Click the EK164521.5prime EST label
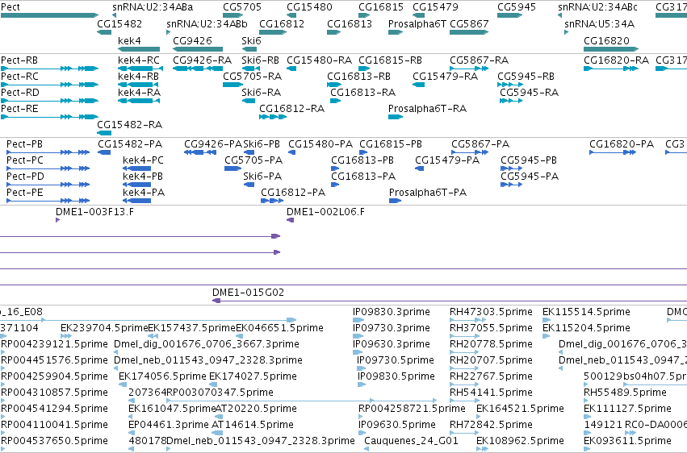This screenshot has width=687, height=453. click(520, 409)
